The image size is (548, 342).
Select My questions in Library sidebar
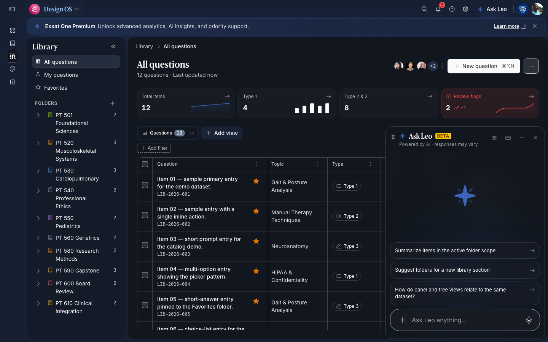point(76,75)
